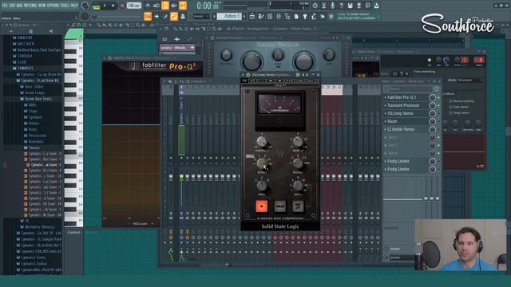The image size is (511, 287).
Task: Open L1 limiter Stereo effect slot
Action: click(x=401, y=129)
